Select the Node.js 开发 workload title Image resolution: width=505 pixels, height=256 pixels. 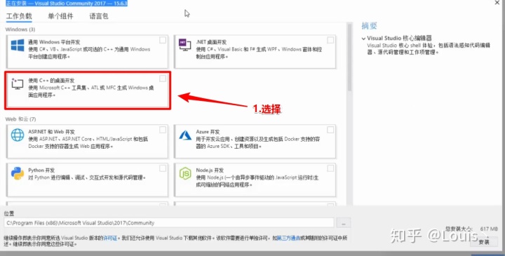click(210, 170)
